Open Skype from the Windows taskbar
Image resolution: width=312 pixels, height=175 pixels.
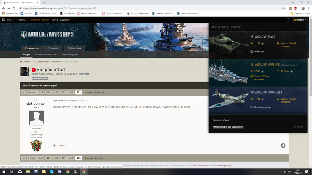pyautogui.click(x=52, y=171)
